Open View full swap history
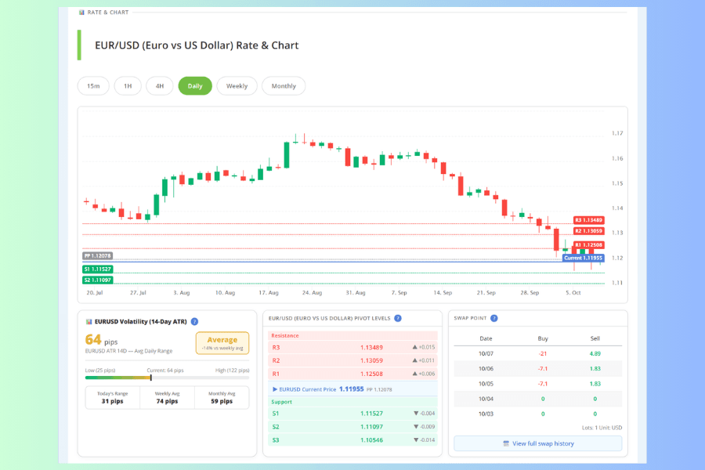The width and height of the screenshot is (705, 470). [537, 443]
